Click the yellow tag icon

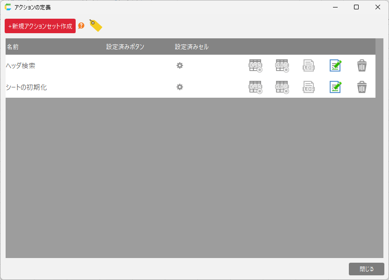point(95,26)
